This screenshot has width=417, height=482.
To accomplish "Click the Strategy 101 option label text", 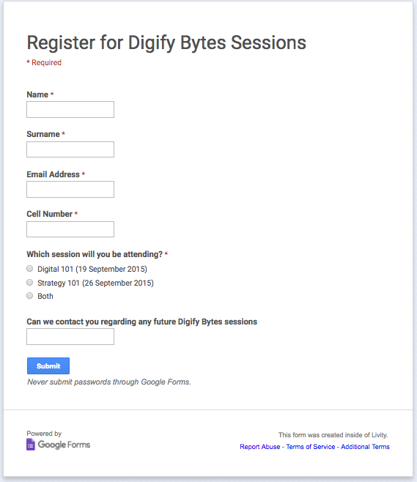I will point(95,283).
